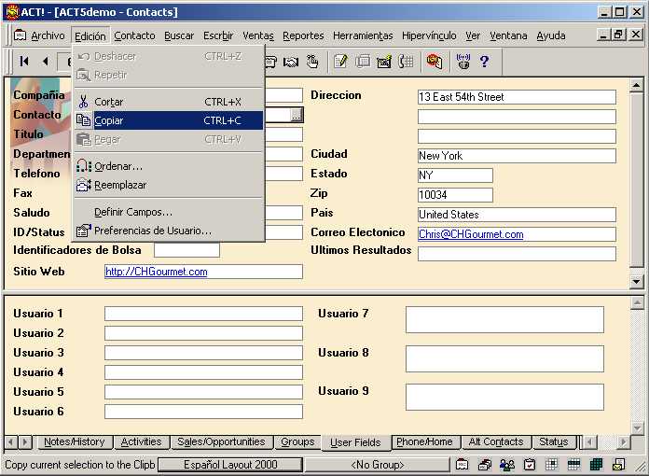Click the document icon beside Archivo
Viewport: 649px width, 476px height.
[x=20, y=35]
